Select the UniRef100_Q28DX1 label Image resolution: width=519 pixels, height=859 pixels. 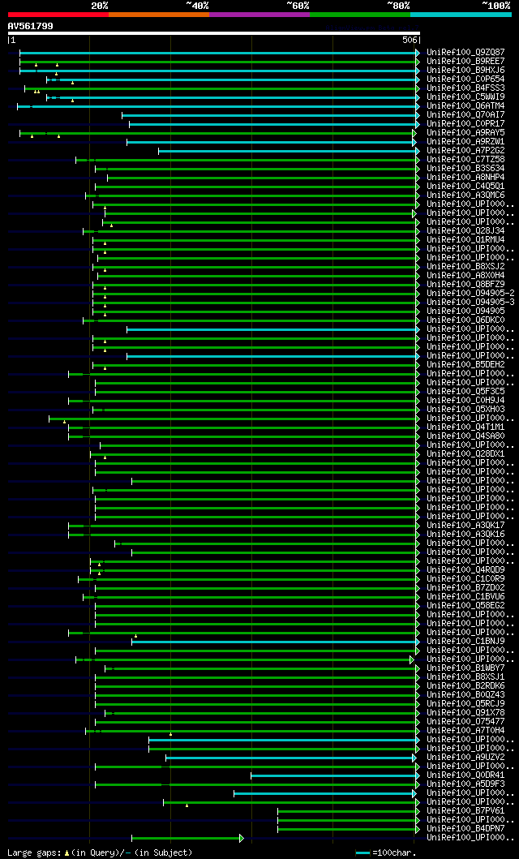coord(466,454)
